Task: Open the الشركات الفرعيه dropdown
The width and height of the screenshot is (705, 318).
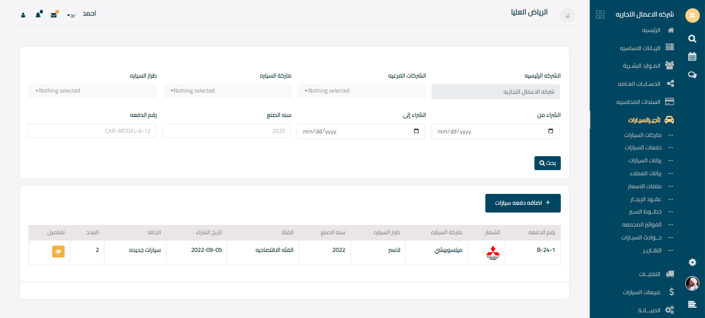Action: (362, 91)
